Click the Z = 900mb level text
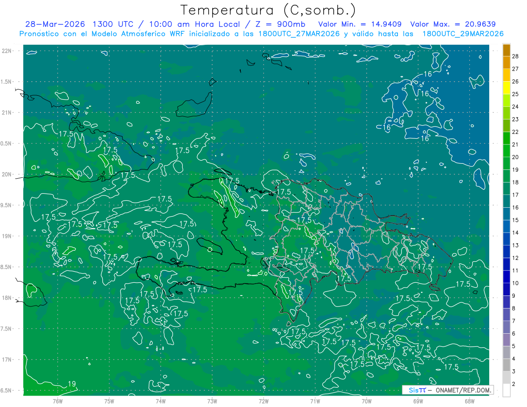 point(289,24)
